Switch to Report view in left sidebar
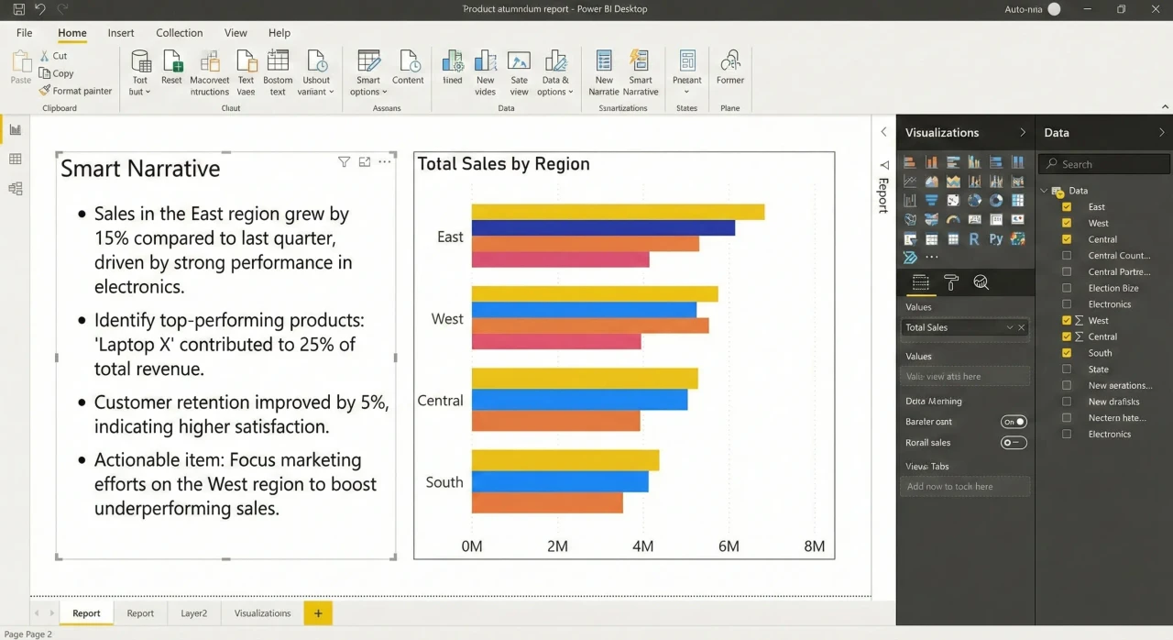The image size is (1173, 640). click(x=15, y=130)
